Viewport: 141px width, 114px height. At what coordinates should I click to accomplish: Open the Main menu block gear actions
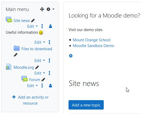50,9
